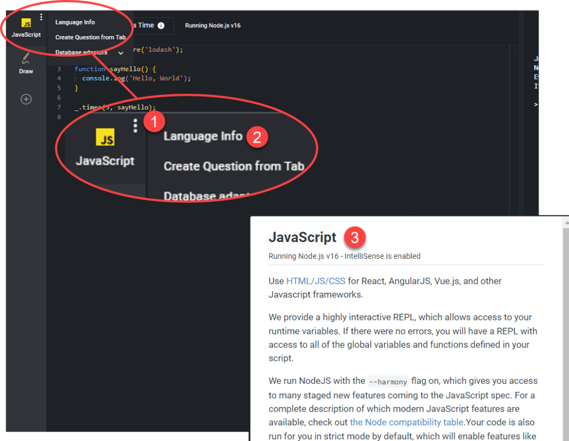
Task: Add a new tab with plus icon
Action: 26,99
